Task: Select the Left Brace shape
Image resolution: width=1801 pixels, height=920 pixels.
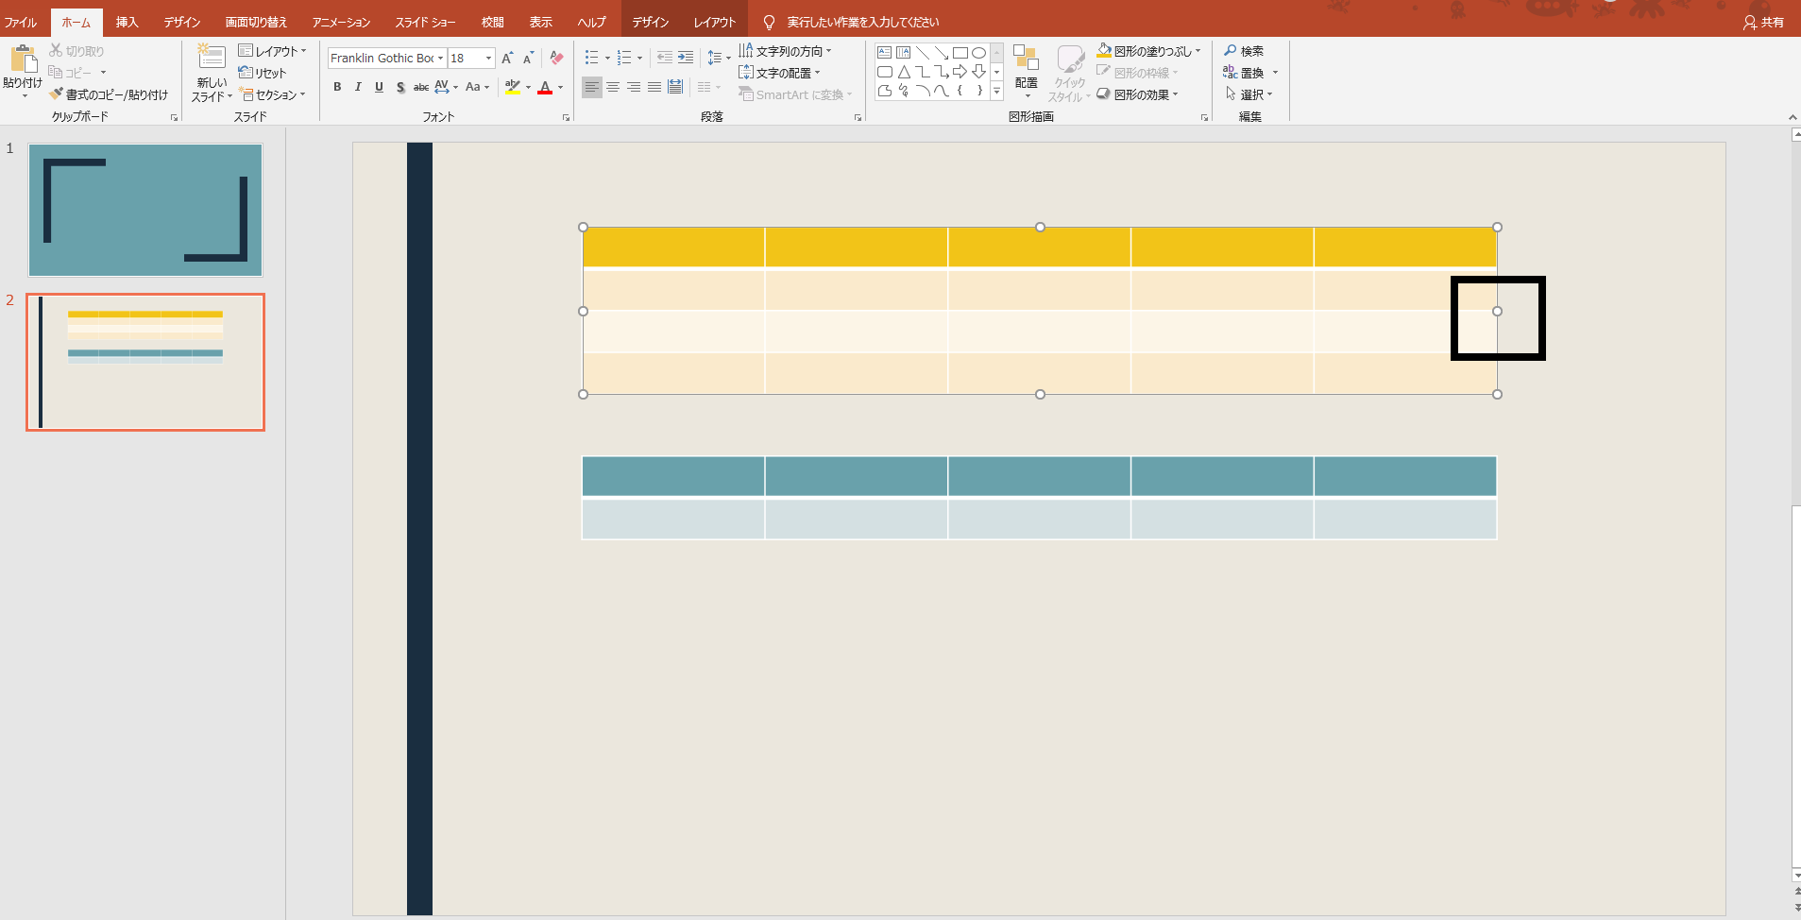Action: [x=960, y=91]
